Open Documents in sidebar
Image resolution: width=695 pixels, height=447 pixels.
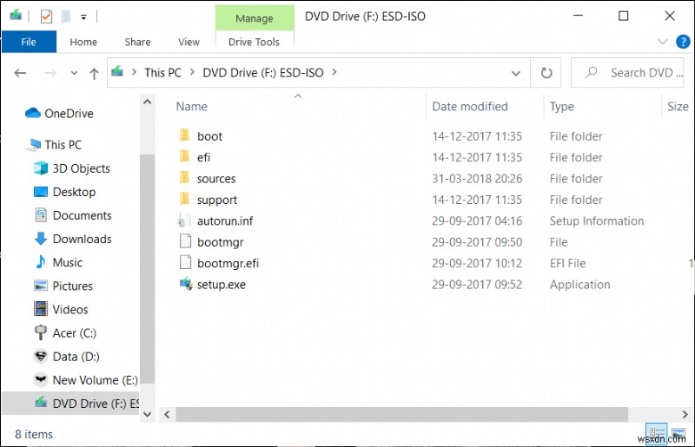point(73,215)
